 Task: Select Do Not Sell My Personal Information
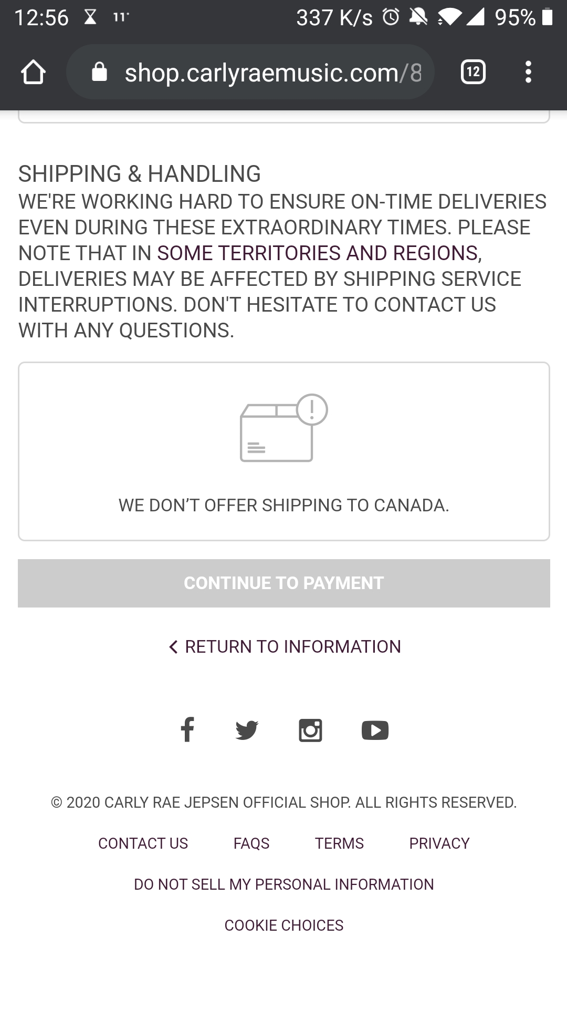tap(283, 884)
